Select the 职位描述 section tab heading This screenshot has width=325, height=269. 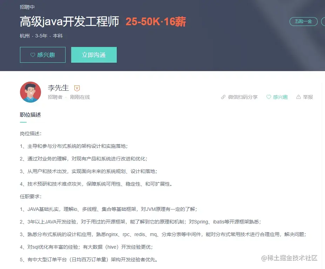pos(30,115)
